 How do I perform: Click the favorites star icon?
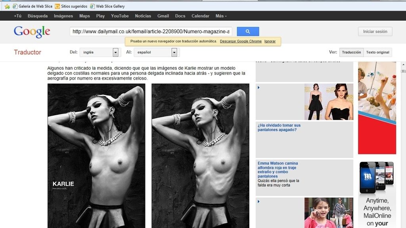[x=7, y=6]
